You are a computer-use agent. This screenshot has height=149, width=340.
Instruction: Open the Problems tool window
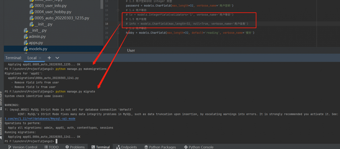(x=75, y=147)
